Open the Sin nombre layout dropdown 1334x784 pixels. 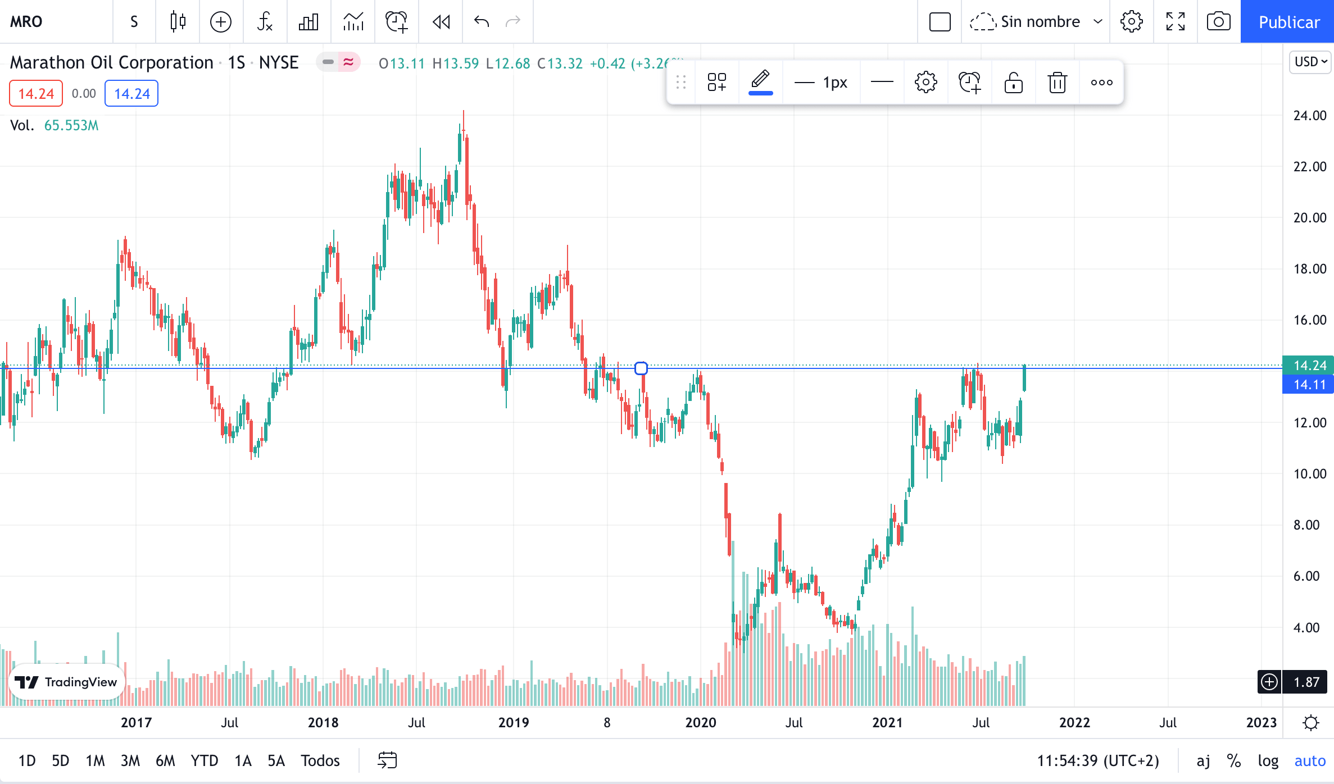pyautogui.click(x=1036, y=22)
